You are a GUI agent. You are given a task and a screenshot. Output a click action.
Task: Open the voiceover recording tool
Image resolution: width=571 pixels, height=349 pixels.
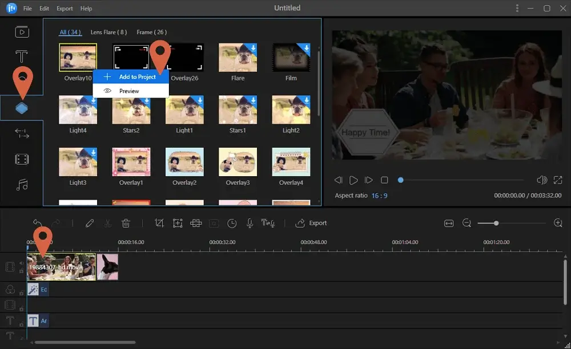click(250, 223)
